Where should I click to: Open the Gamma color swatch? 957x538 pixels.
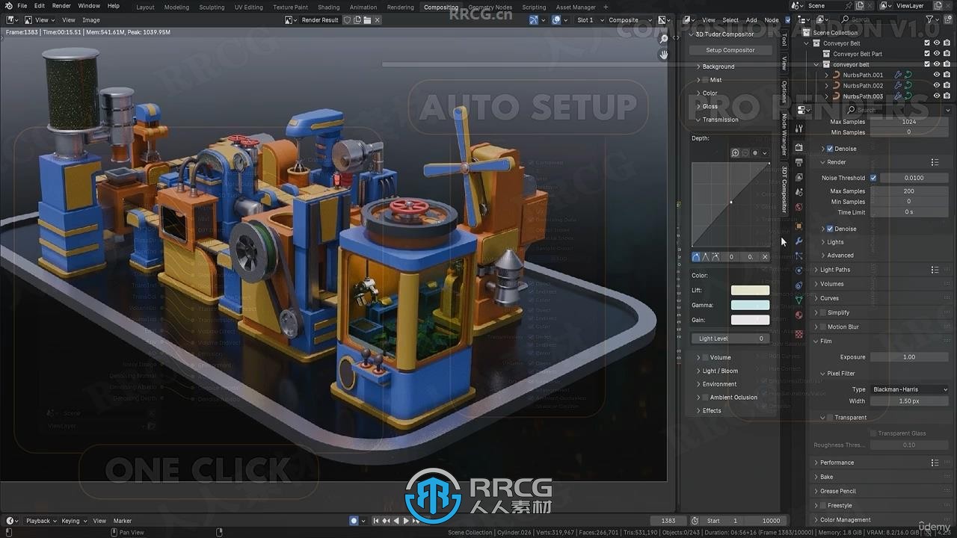(x=750, y=305)
